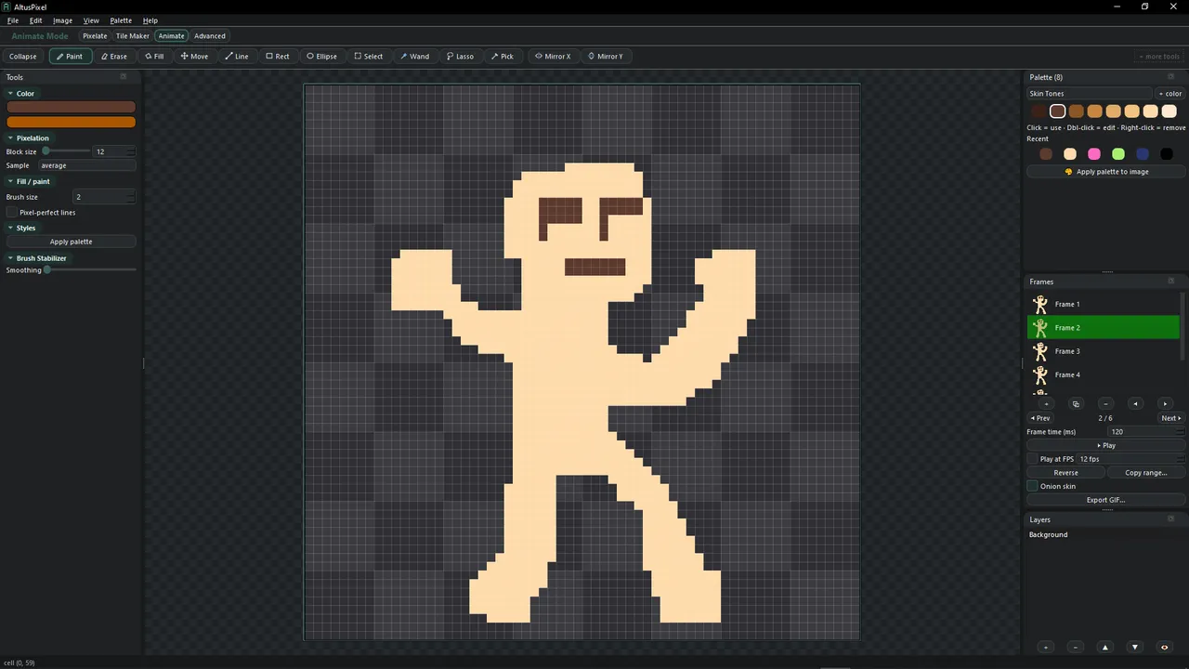Open the Image menu

click(x=62, y=20)
